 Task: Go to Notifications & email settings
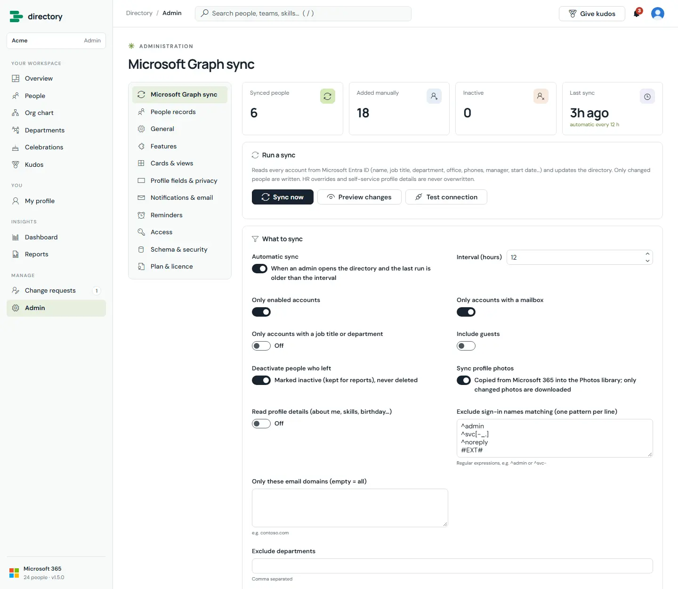point(180,198)
